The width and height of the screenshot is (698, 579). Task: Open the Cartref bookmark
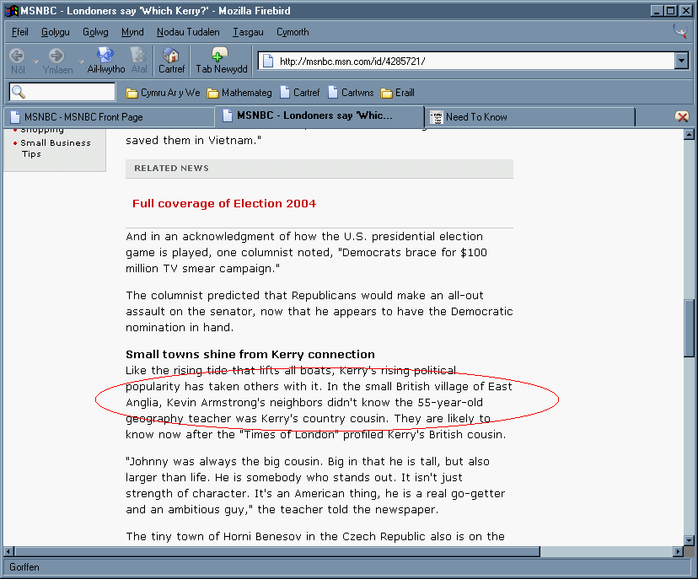(299, 93)
